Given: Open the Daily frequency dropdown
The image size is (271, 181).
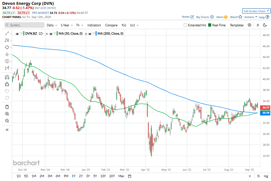Looking at the screenshot, I should coord(52,25).
